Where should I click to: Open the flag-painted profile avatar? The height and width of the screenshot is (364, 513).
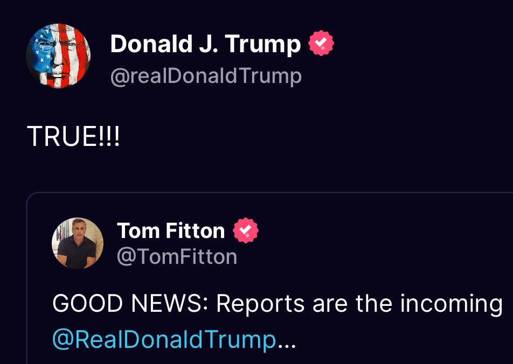pyautogui.click(x=58, y=56)
